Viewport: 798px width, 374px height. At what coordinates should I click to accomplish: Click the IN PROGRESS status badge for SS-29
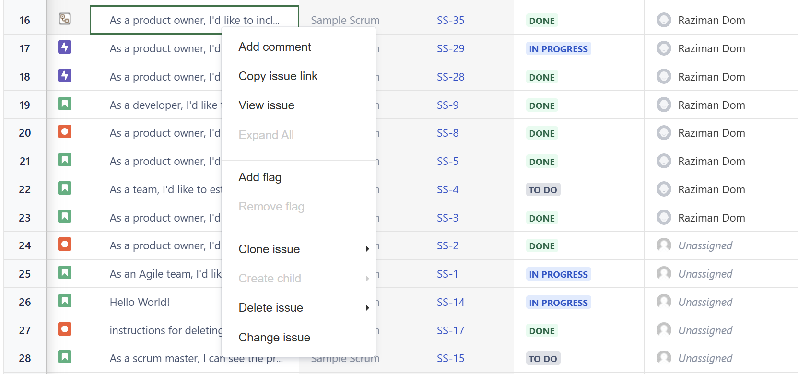(558, 49)
